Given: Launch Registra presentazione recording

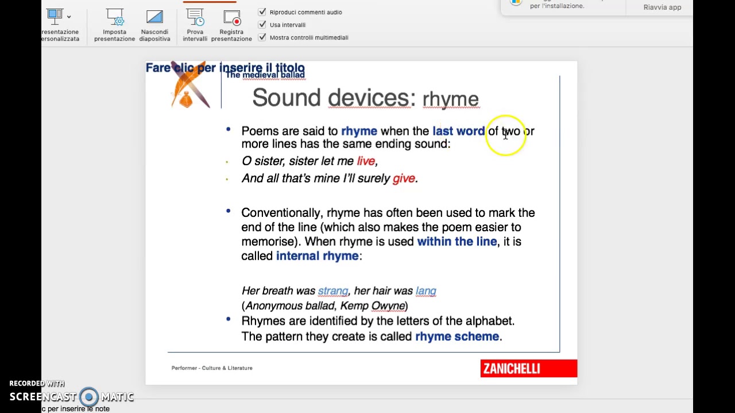Looking at the screenshot, I should point(231,18).
